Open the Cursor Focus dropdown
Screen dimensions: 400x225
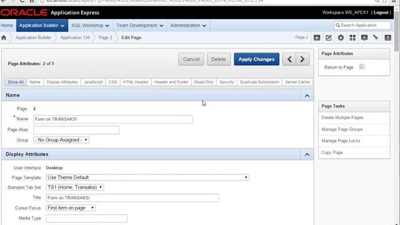pos(71,208)
